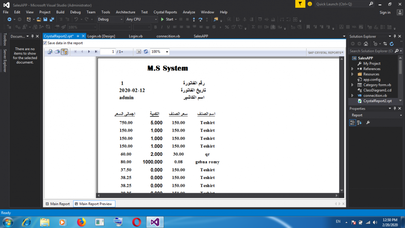Open Document Outline window position dropdown
The height and width of the screenshot is (228, 405).
(x=28, y=36)
